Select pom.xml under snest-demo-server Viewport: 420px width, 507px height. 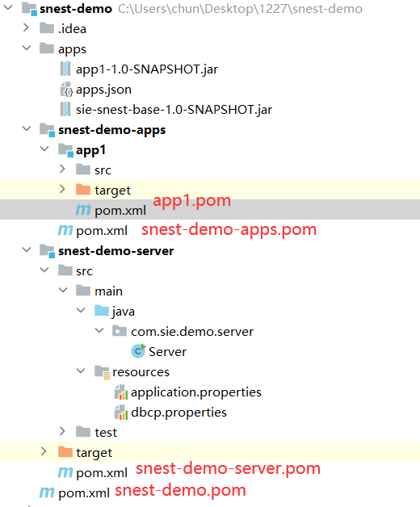pos(102,473)
